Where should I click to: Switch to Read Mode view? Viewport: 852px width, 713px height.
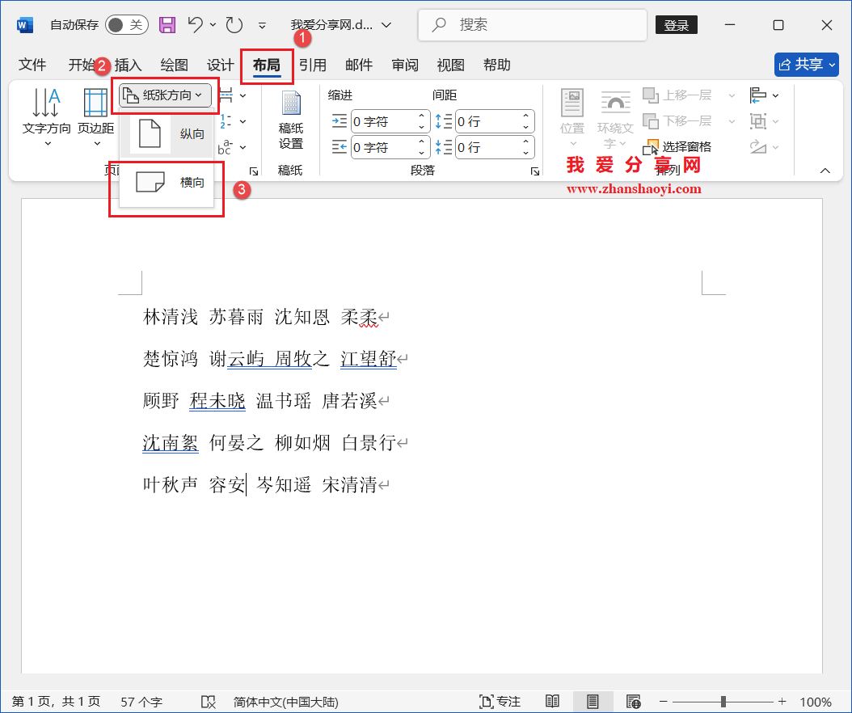point(552,702)
